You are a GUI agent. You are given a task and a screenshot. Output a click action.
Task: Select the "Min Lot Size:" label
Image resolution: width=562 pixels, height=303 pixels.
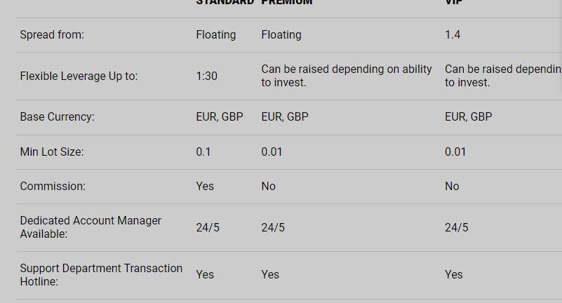[x=51, y=151]
